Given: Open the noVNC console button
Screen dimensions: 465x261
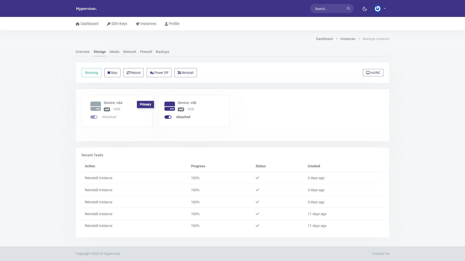Looking at the screenshot, I should [373, 73].
